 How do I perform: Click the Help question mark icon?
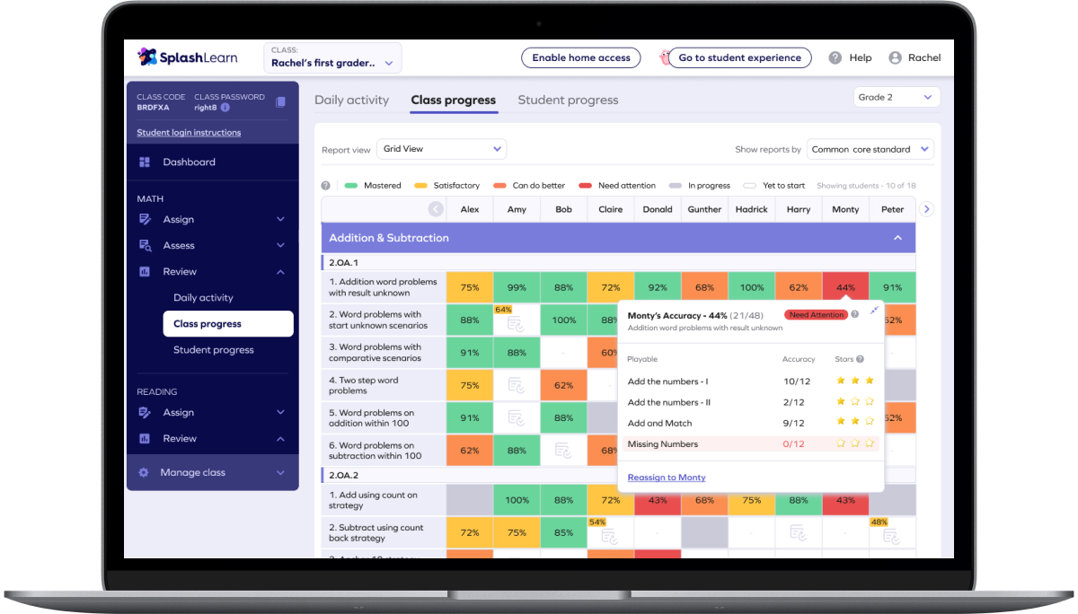[x=834, y=57]
